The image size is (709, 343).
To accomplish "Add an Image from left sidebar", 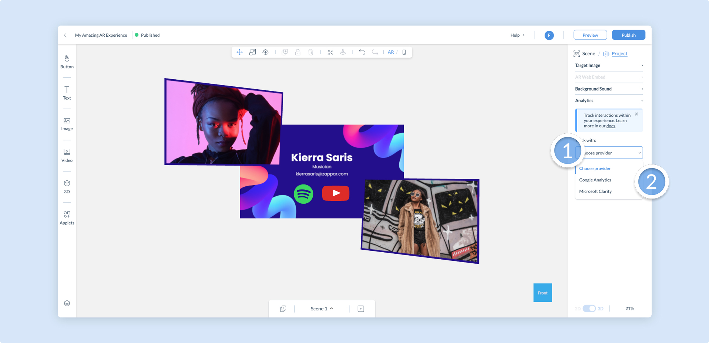I will click(x=67, y=124).
